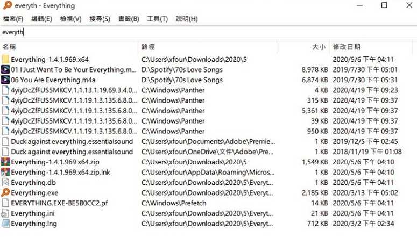Click the size value 14 KB
Screen dimensions: 417x237
(320, 203)
